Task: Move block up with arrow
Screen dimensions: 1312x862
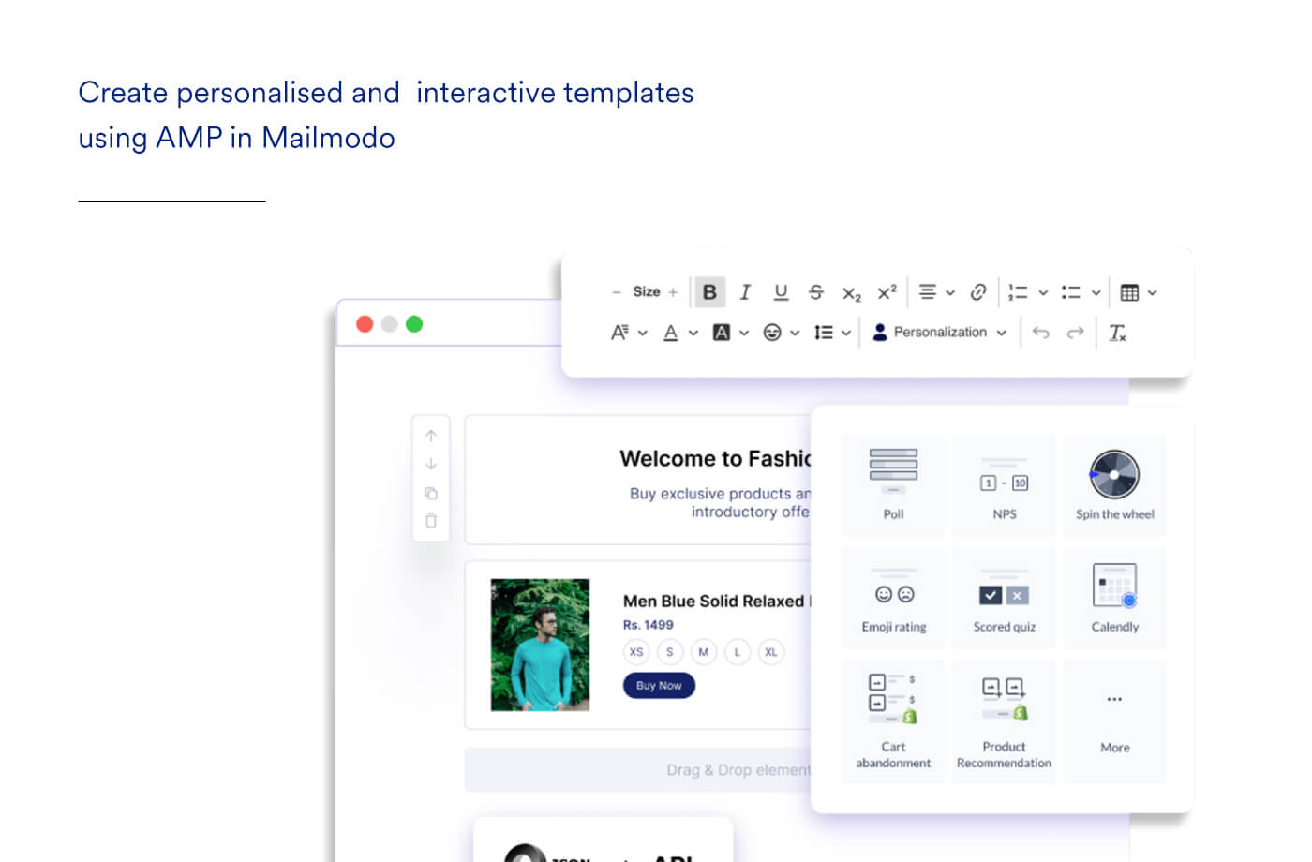Action: (x=431, y=436)
